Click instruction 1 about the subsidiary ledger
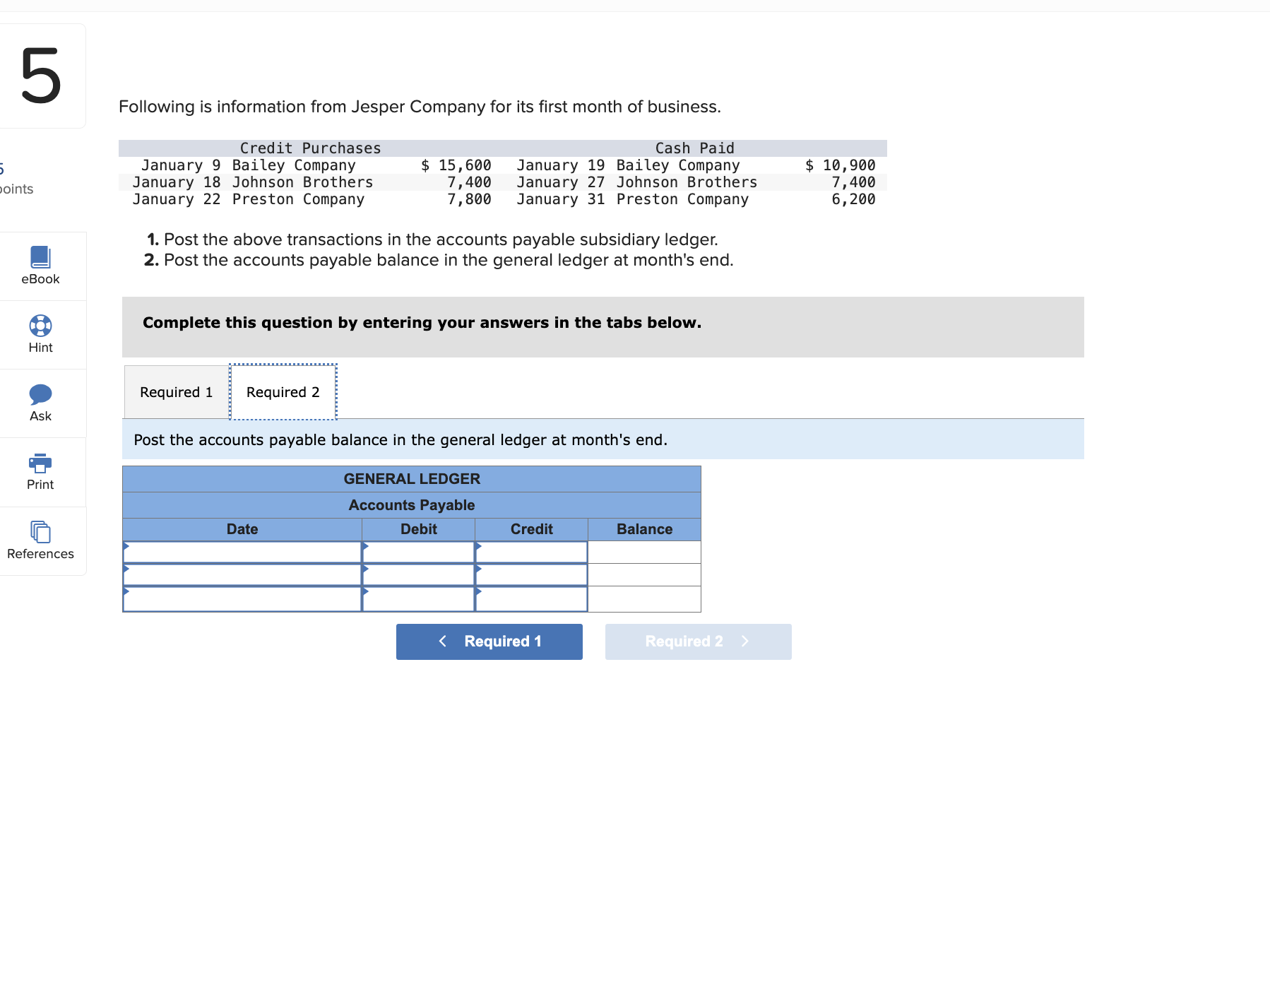1270x999 pixels. click(432, 240)
